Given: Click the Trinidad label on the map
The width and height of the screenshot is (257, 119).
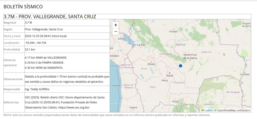Looking at the screenshot, I should (x=173, y=31).
